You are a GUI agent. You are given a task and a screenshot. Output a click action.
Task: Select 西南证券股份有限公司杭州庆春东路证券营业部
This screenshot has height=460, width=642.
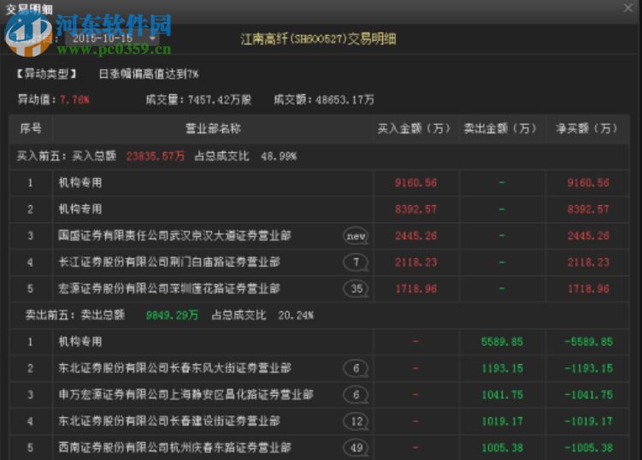174,447
